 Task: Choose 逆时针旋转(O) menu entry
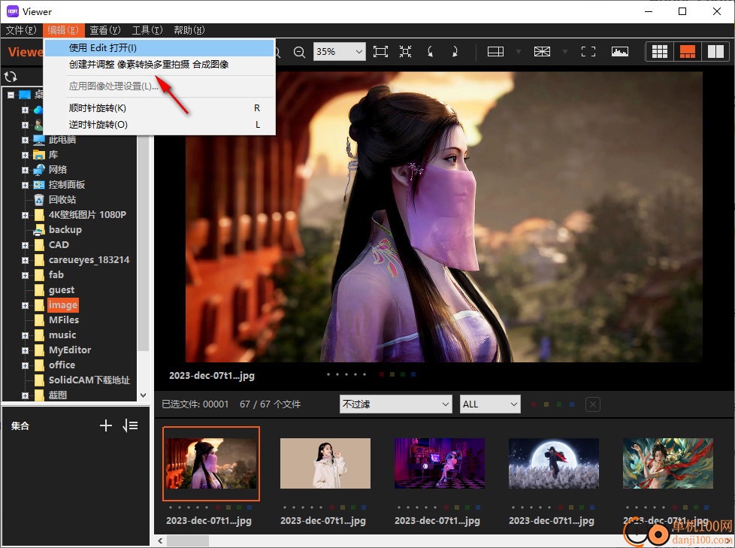click(159, 124)
